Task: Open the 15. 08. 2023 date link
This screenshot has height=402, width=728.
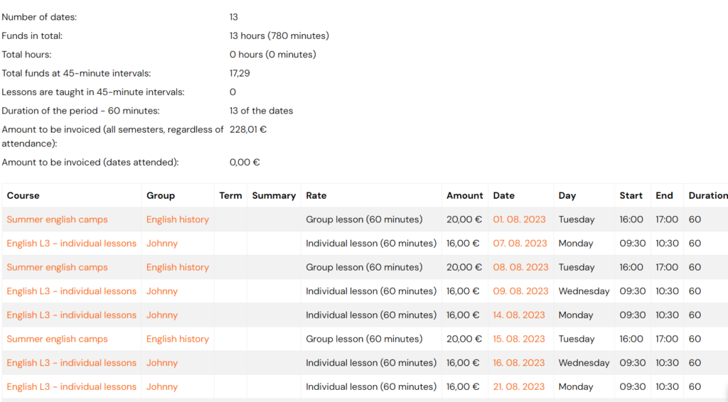Action: click(518, 339)
